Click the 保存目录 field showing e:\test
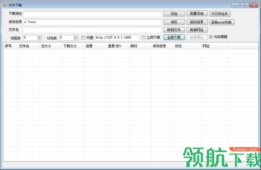This screenshot has width=261, height=170. pos(92,22)
